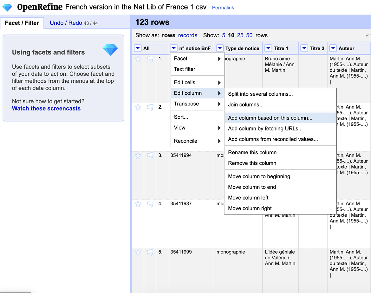Select Add column based on this column
Screen dimensions: 371x293
(270, 118)
